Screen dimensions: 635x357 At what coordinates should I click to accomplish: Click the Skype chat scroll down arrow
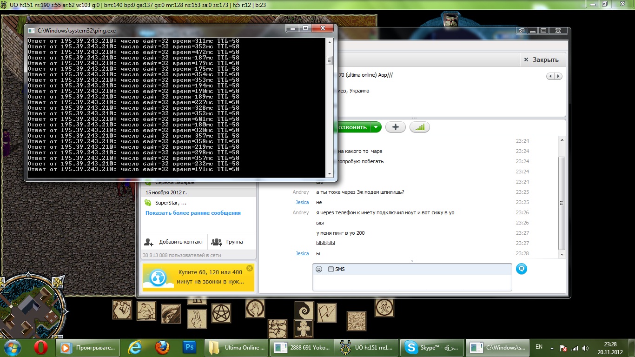point(562,254)
